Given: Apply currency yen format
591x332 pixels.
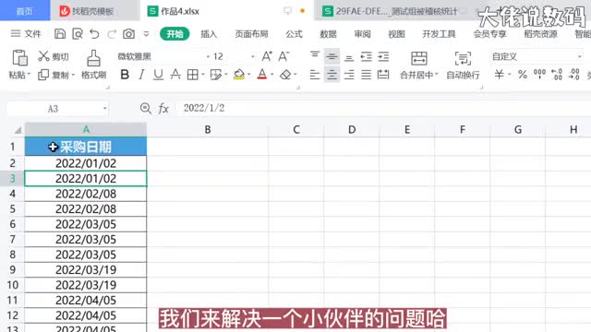Looking at the screenshot, I should (499, 75).
